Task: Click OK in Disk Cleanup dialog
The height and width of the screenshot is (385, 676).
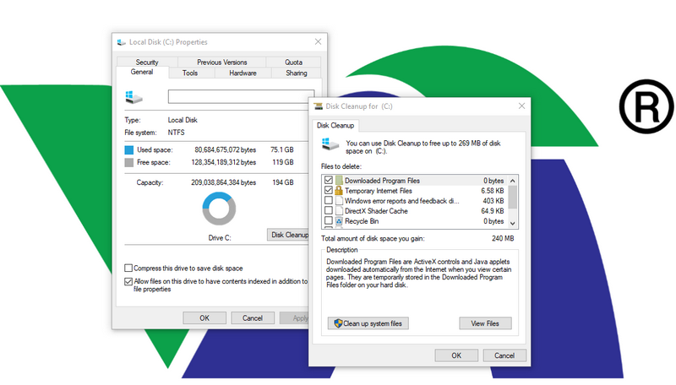Action: tap(456, 355)
